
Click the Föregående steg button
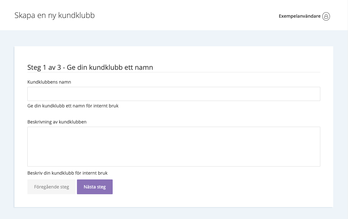pos(52,187)
